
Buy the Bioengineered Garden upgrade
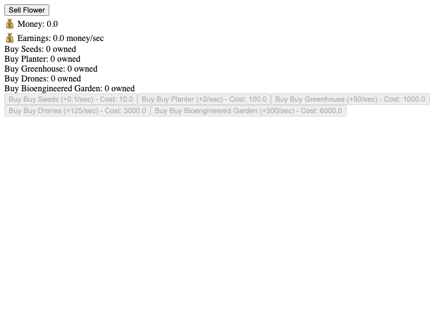click(x=249, y=111)
